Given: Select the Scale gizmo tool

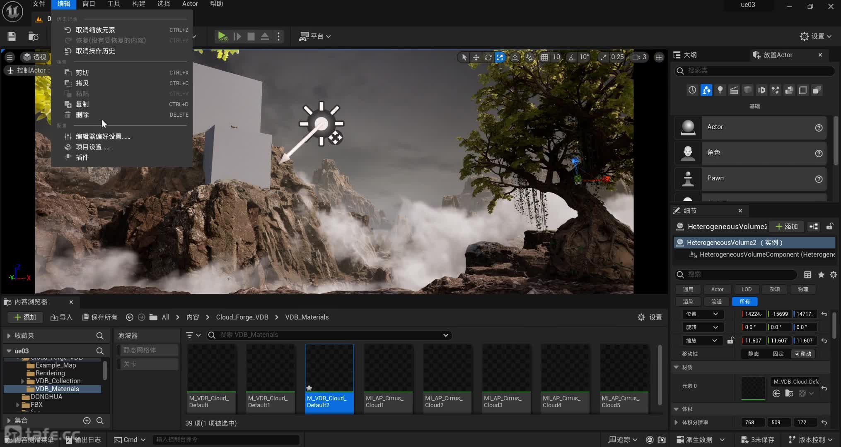Looking at the screenshot, I should click(500, 57).
